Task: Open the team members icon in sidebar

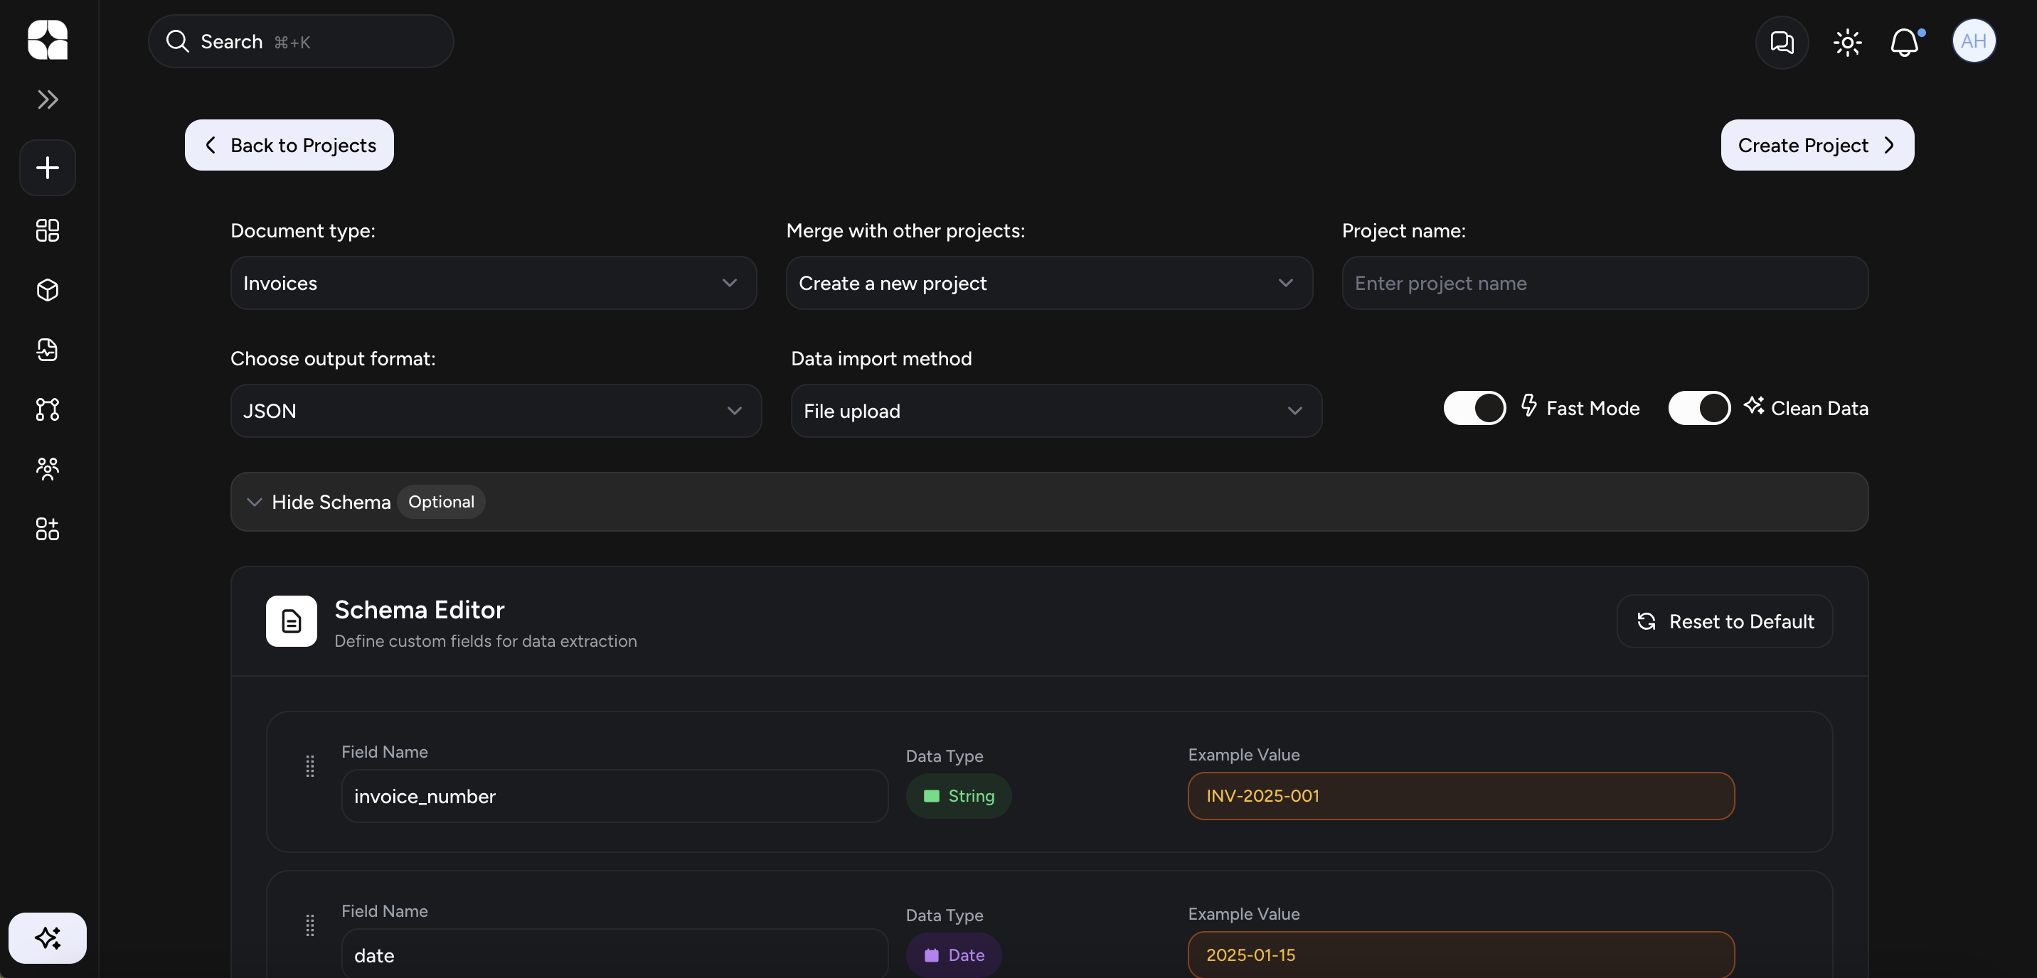Action: coord(47,468)
